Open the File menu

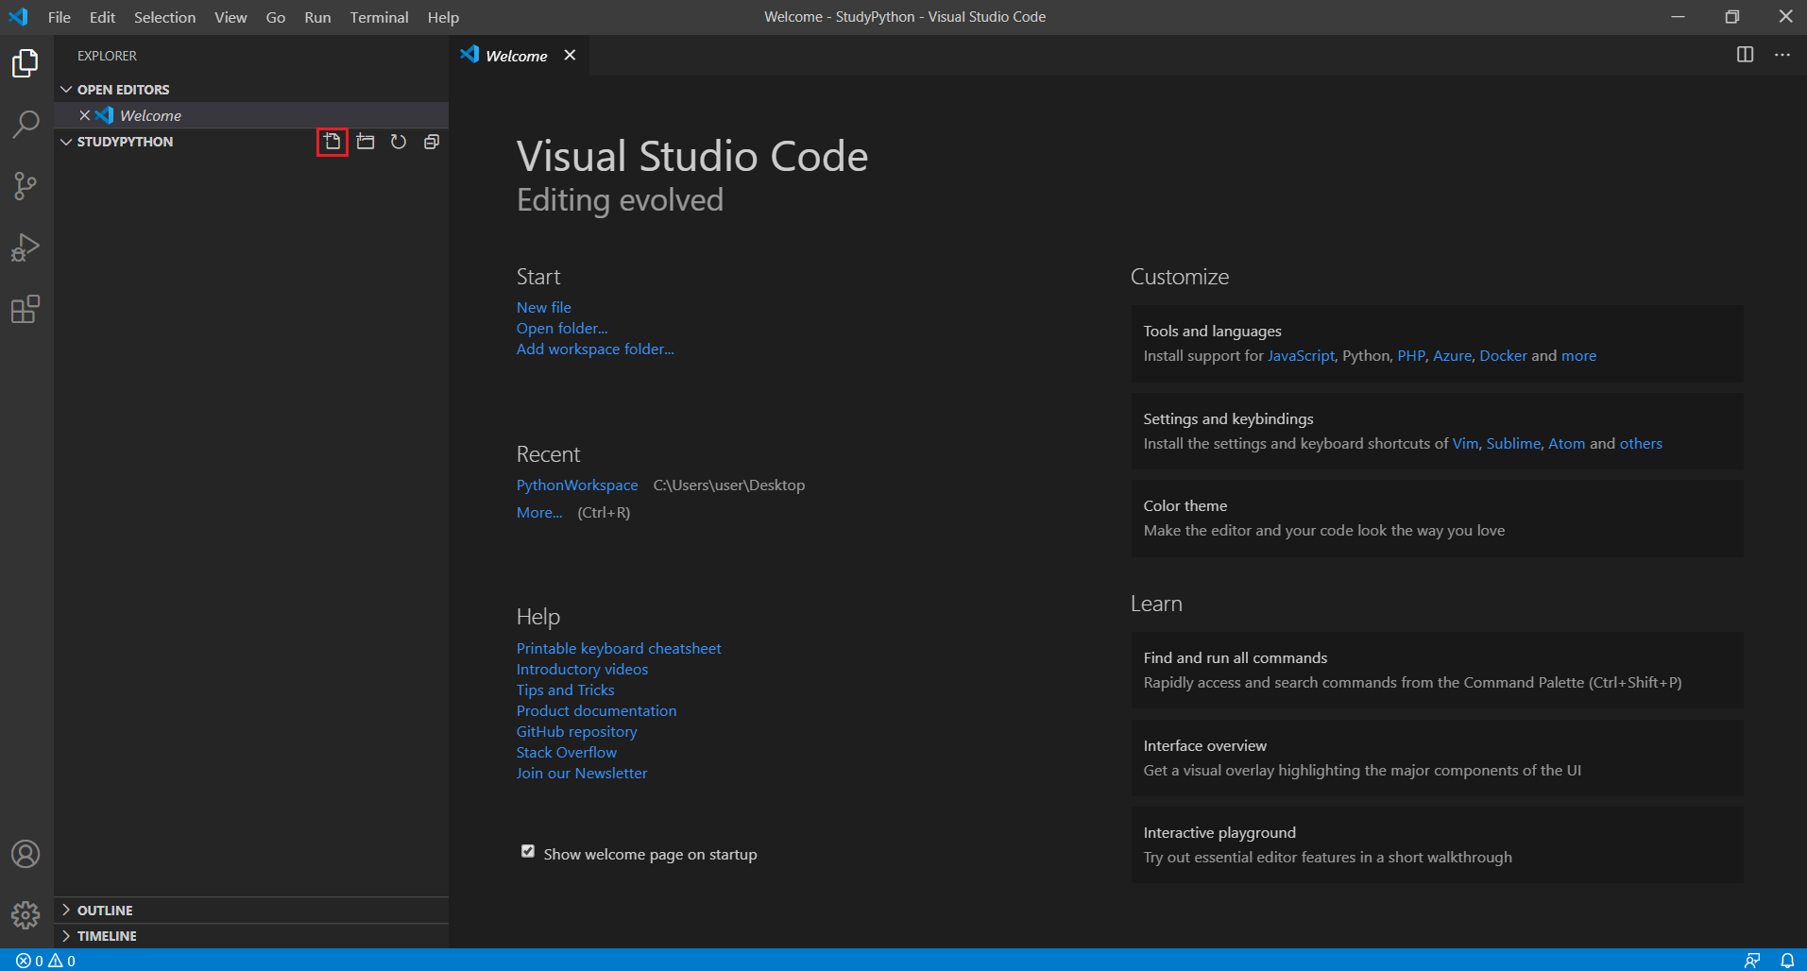[x=60, y=17]
